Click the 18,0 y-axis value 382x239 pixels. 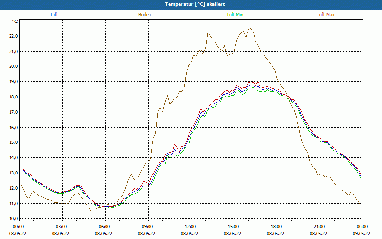tap(13, 97)
